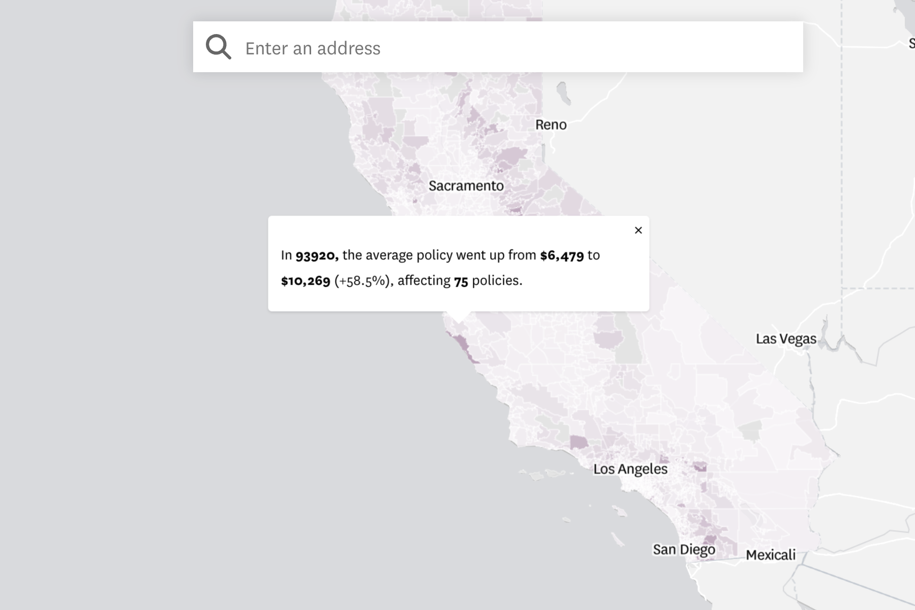915x610 pixels.
Task: Dismiss the 93920 policy info popup
Action: (638, 230)
